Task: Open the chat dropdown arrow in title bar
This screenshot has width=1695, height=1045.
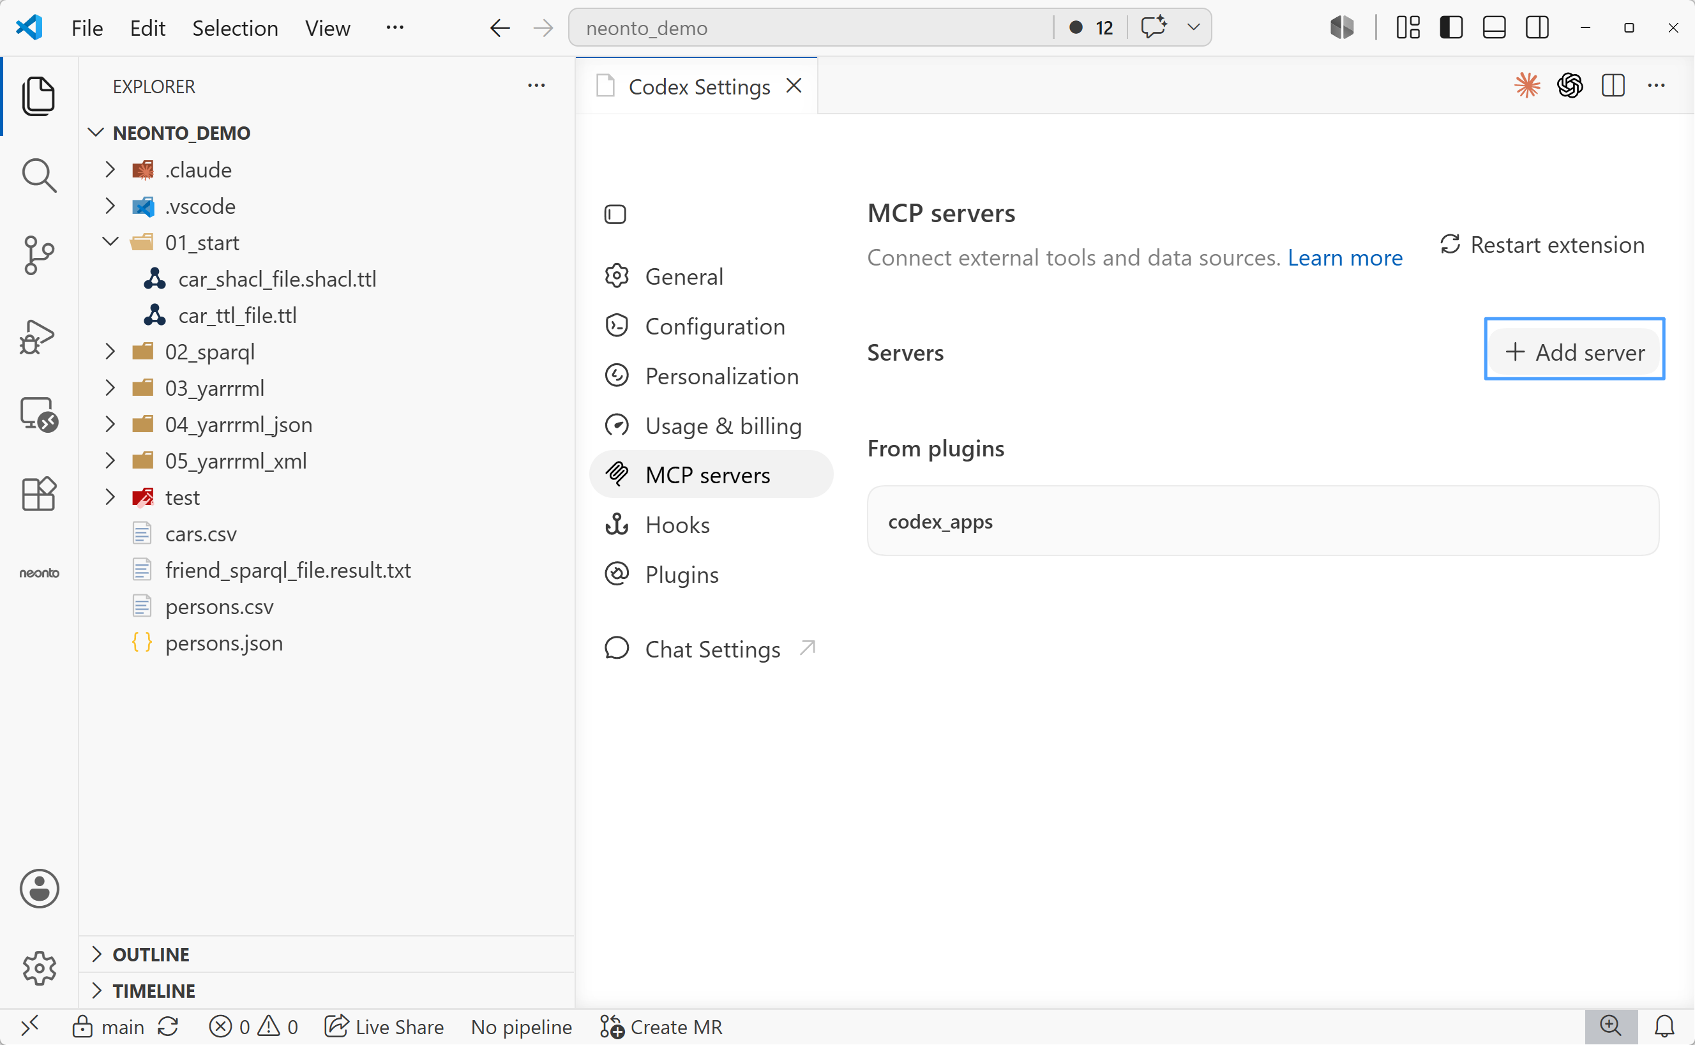Action: [x=1193, y=27]
